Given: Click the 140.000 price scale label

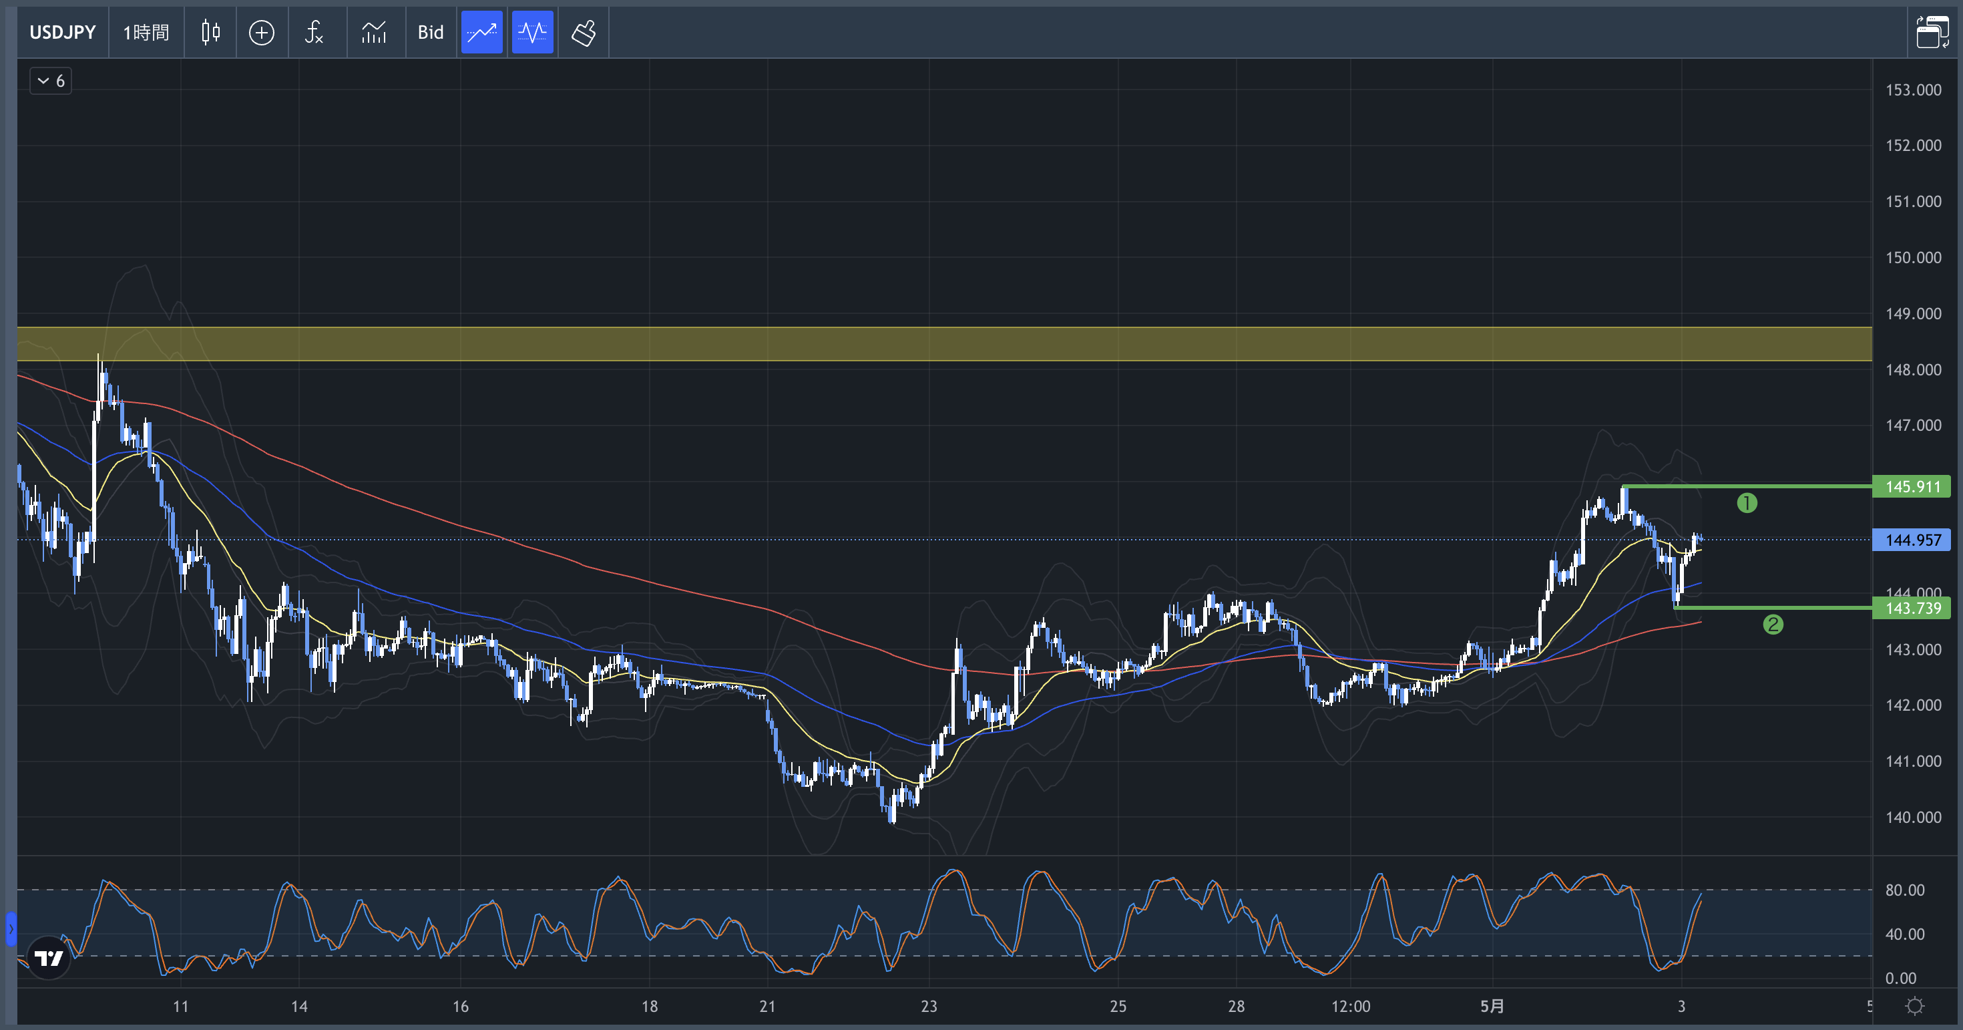Looking at the screenshot, I should coord(1913,818).
